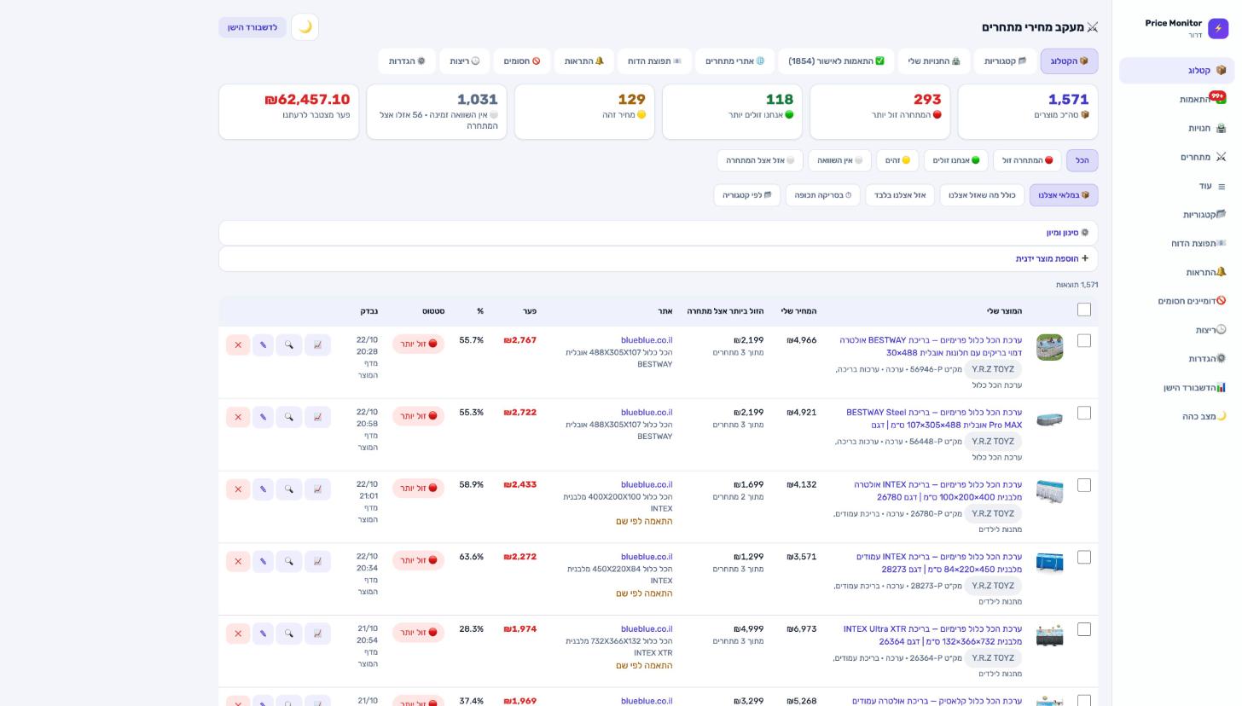Sort by the פער column header
Image resolution: width=1242 pixels, height=706 pixels.
tap(530, 311)
